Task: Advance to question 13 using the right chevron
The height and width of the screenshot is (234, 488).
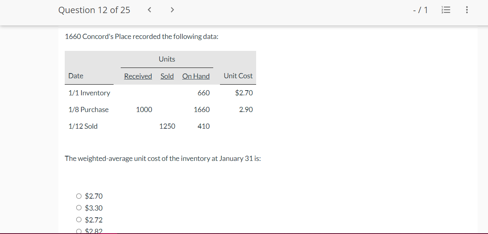Action: click(x=172, y=10)
